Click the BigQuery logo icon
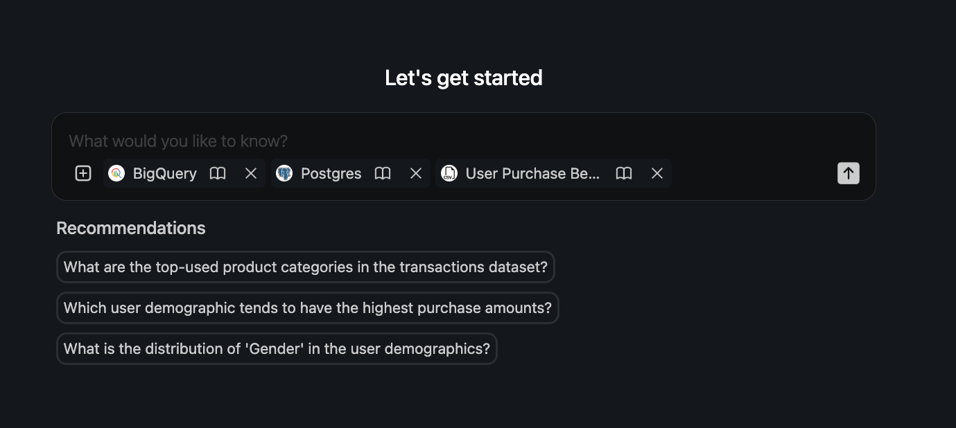 (x=116, y=173)
